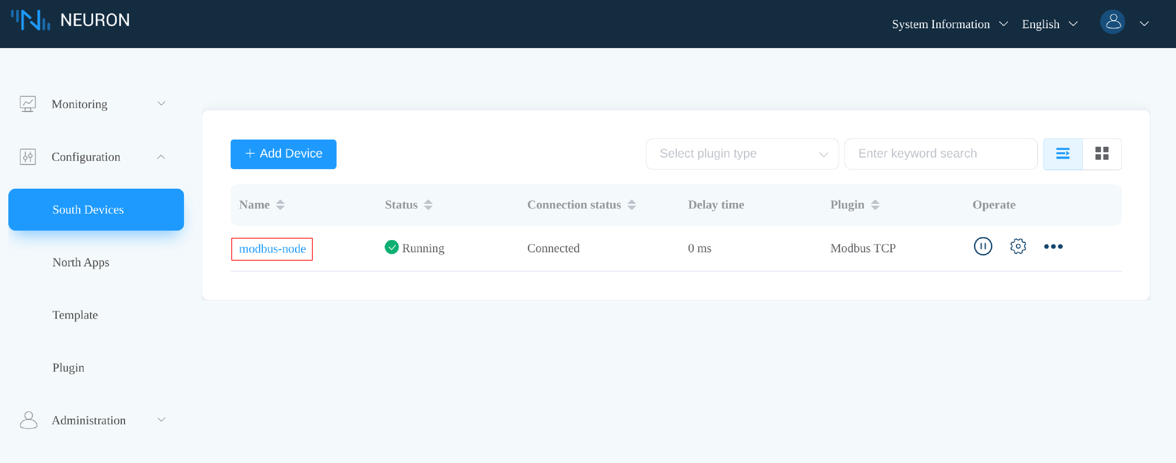Expand the Monitoring section chevron
Screen dimensions: 1176x463
(161, 104)
